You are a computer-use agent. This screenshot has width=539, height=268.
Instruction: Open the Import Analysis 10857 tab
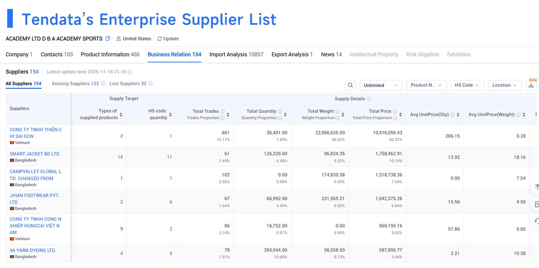[236, 54]
